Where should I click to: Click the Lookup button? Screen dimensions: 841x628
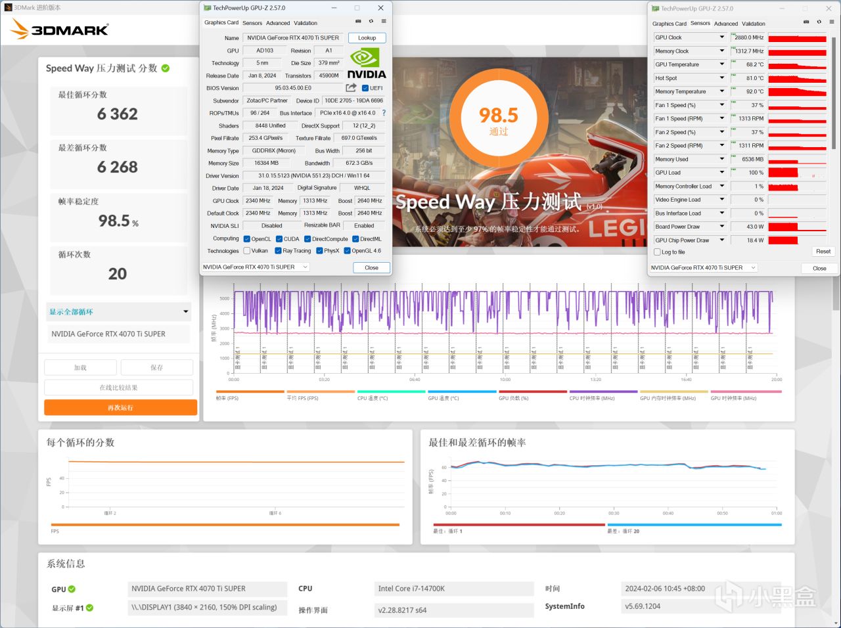pos(367,38)
